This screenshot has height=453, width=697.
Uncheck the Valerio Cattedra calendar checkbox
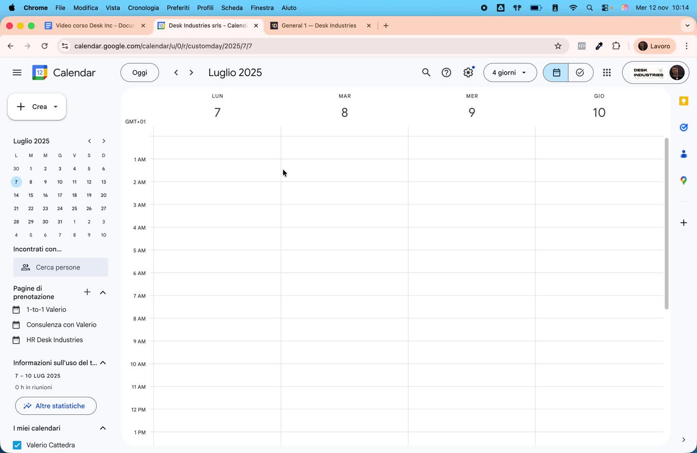(17, 445)
